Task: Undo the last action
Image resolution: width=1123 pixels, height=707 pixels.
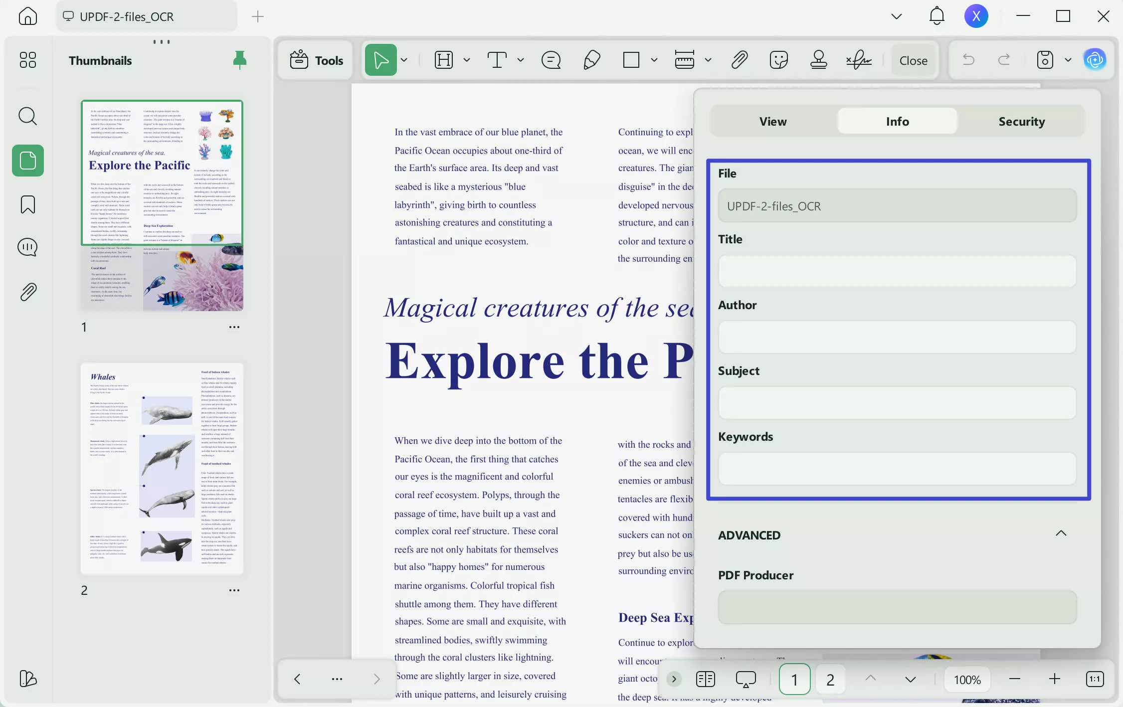Action: point(968,60)
